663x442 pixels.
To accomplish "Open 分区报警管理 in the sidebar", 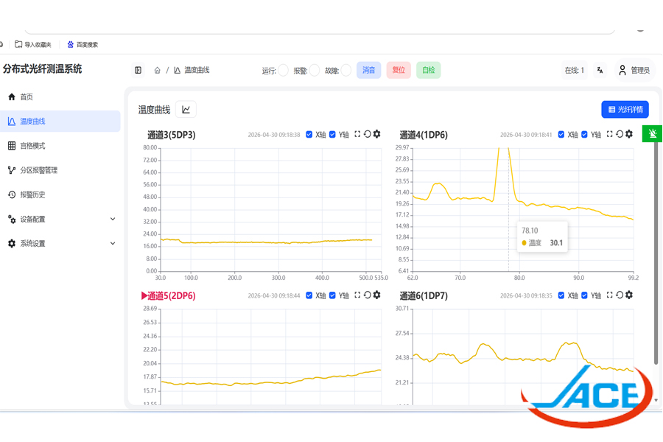I will pos(60,170).
